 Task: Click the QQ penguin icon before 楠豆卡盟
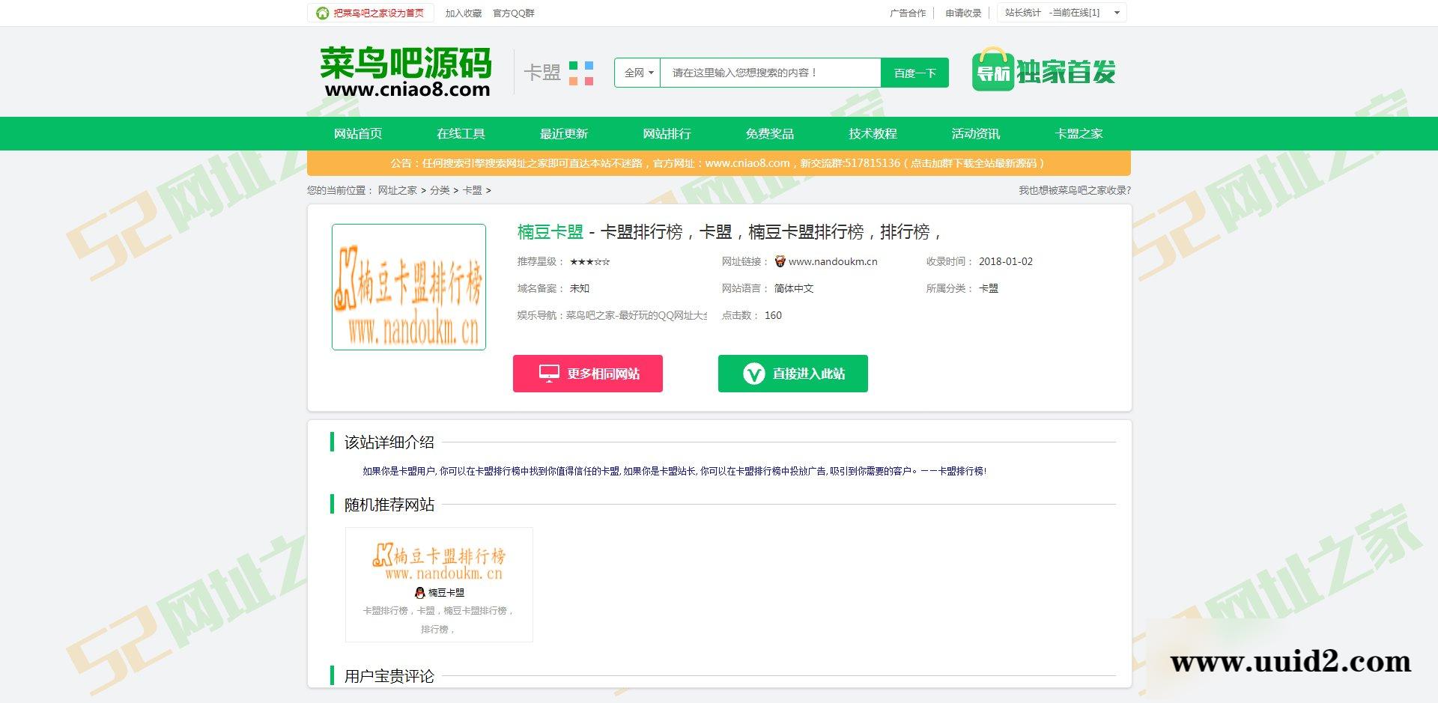422,591
